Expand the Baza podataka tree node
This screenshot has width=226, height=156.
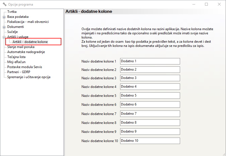(4, 17)
